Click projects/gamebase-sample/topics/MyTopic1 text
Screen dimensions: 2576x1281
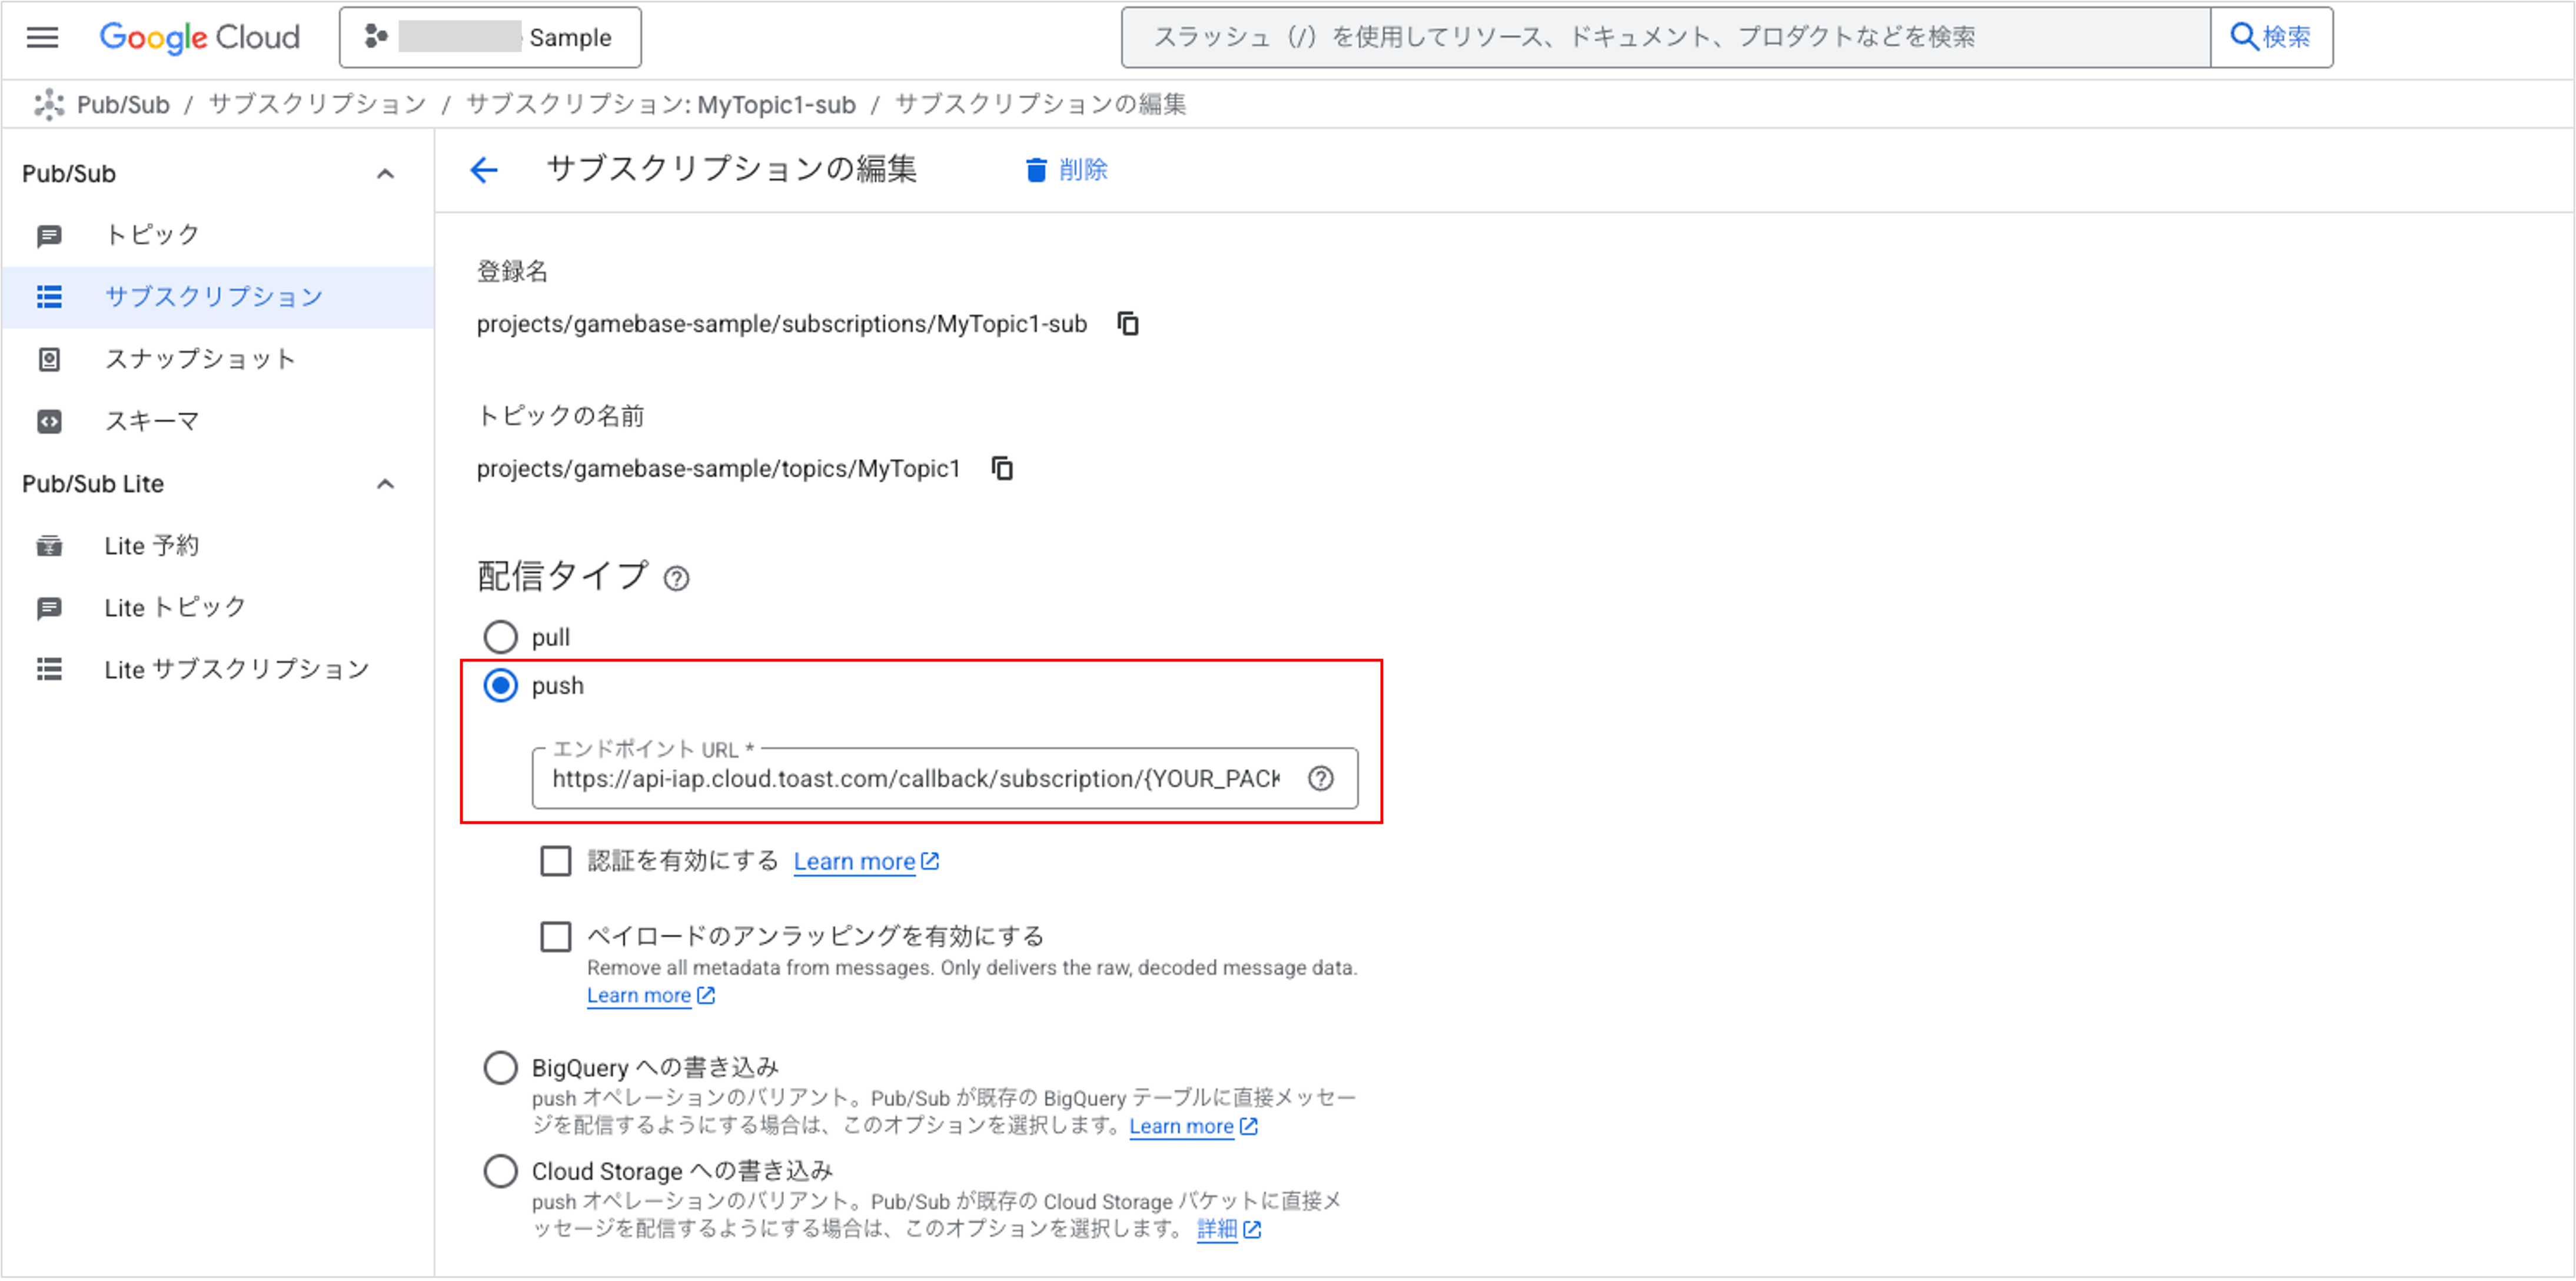(718, 469)
